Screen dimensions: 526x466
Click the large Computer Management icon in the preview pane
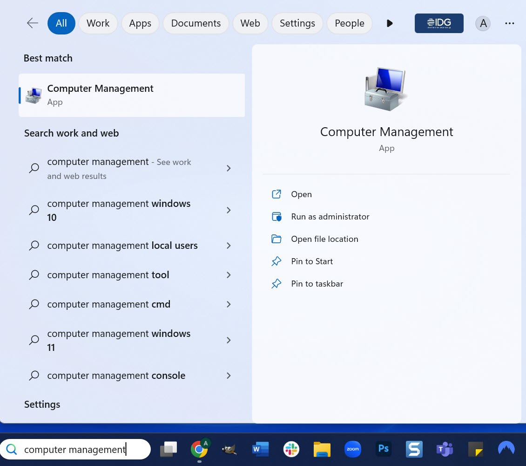(386, 89)
